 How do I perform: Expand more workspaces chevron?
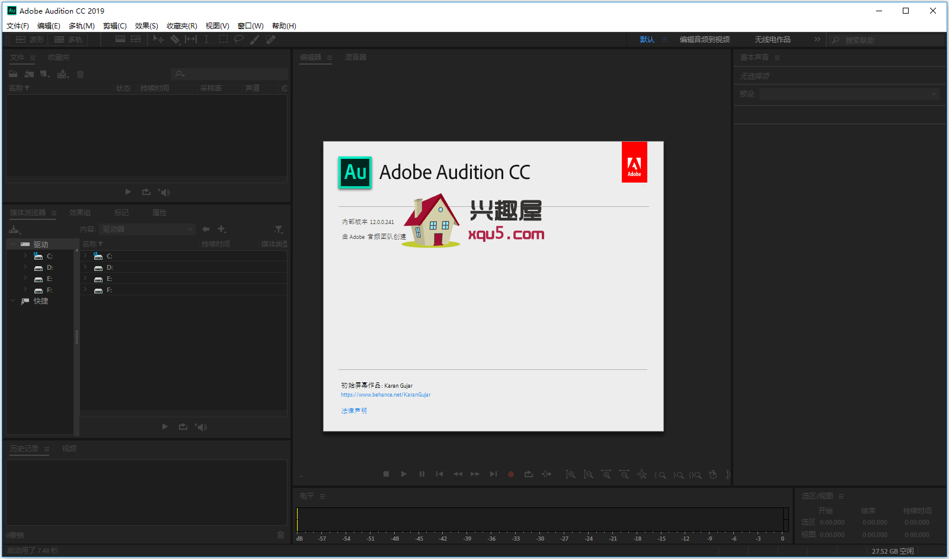[x=817, y=39]
